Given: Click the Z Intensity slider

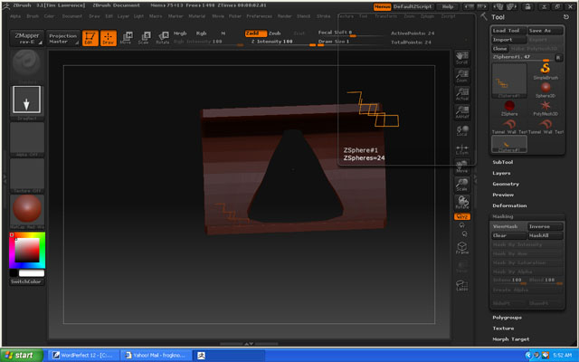Looking at the screenshot, I should 282,43.
